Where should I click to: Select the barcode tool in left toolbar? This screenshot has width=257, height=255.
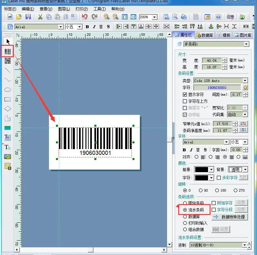(x=7, y=51)
